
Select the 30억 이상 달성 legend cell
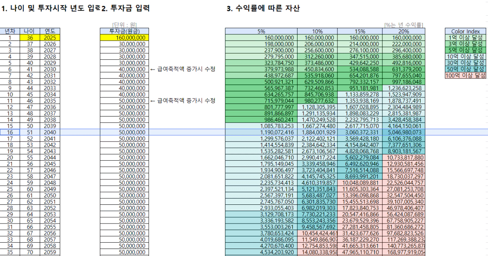pyautogui.click(x=466, y=63)
